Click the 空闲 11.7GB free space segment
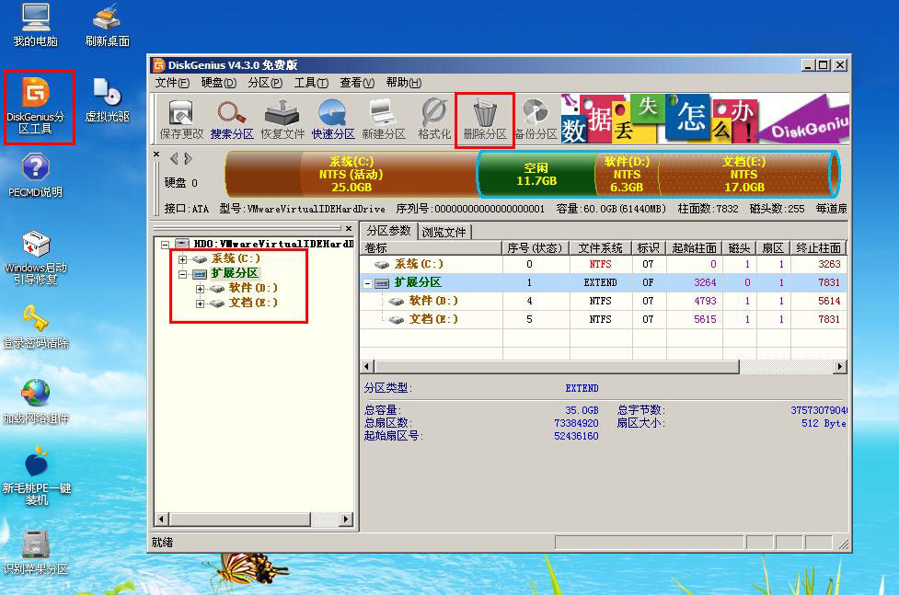899x595 pixels. (x=536, y=174)
